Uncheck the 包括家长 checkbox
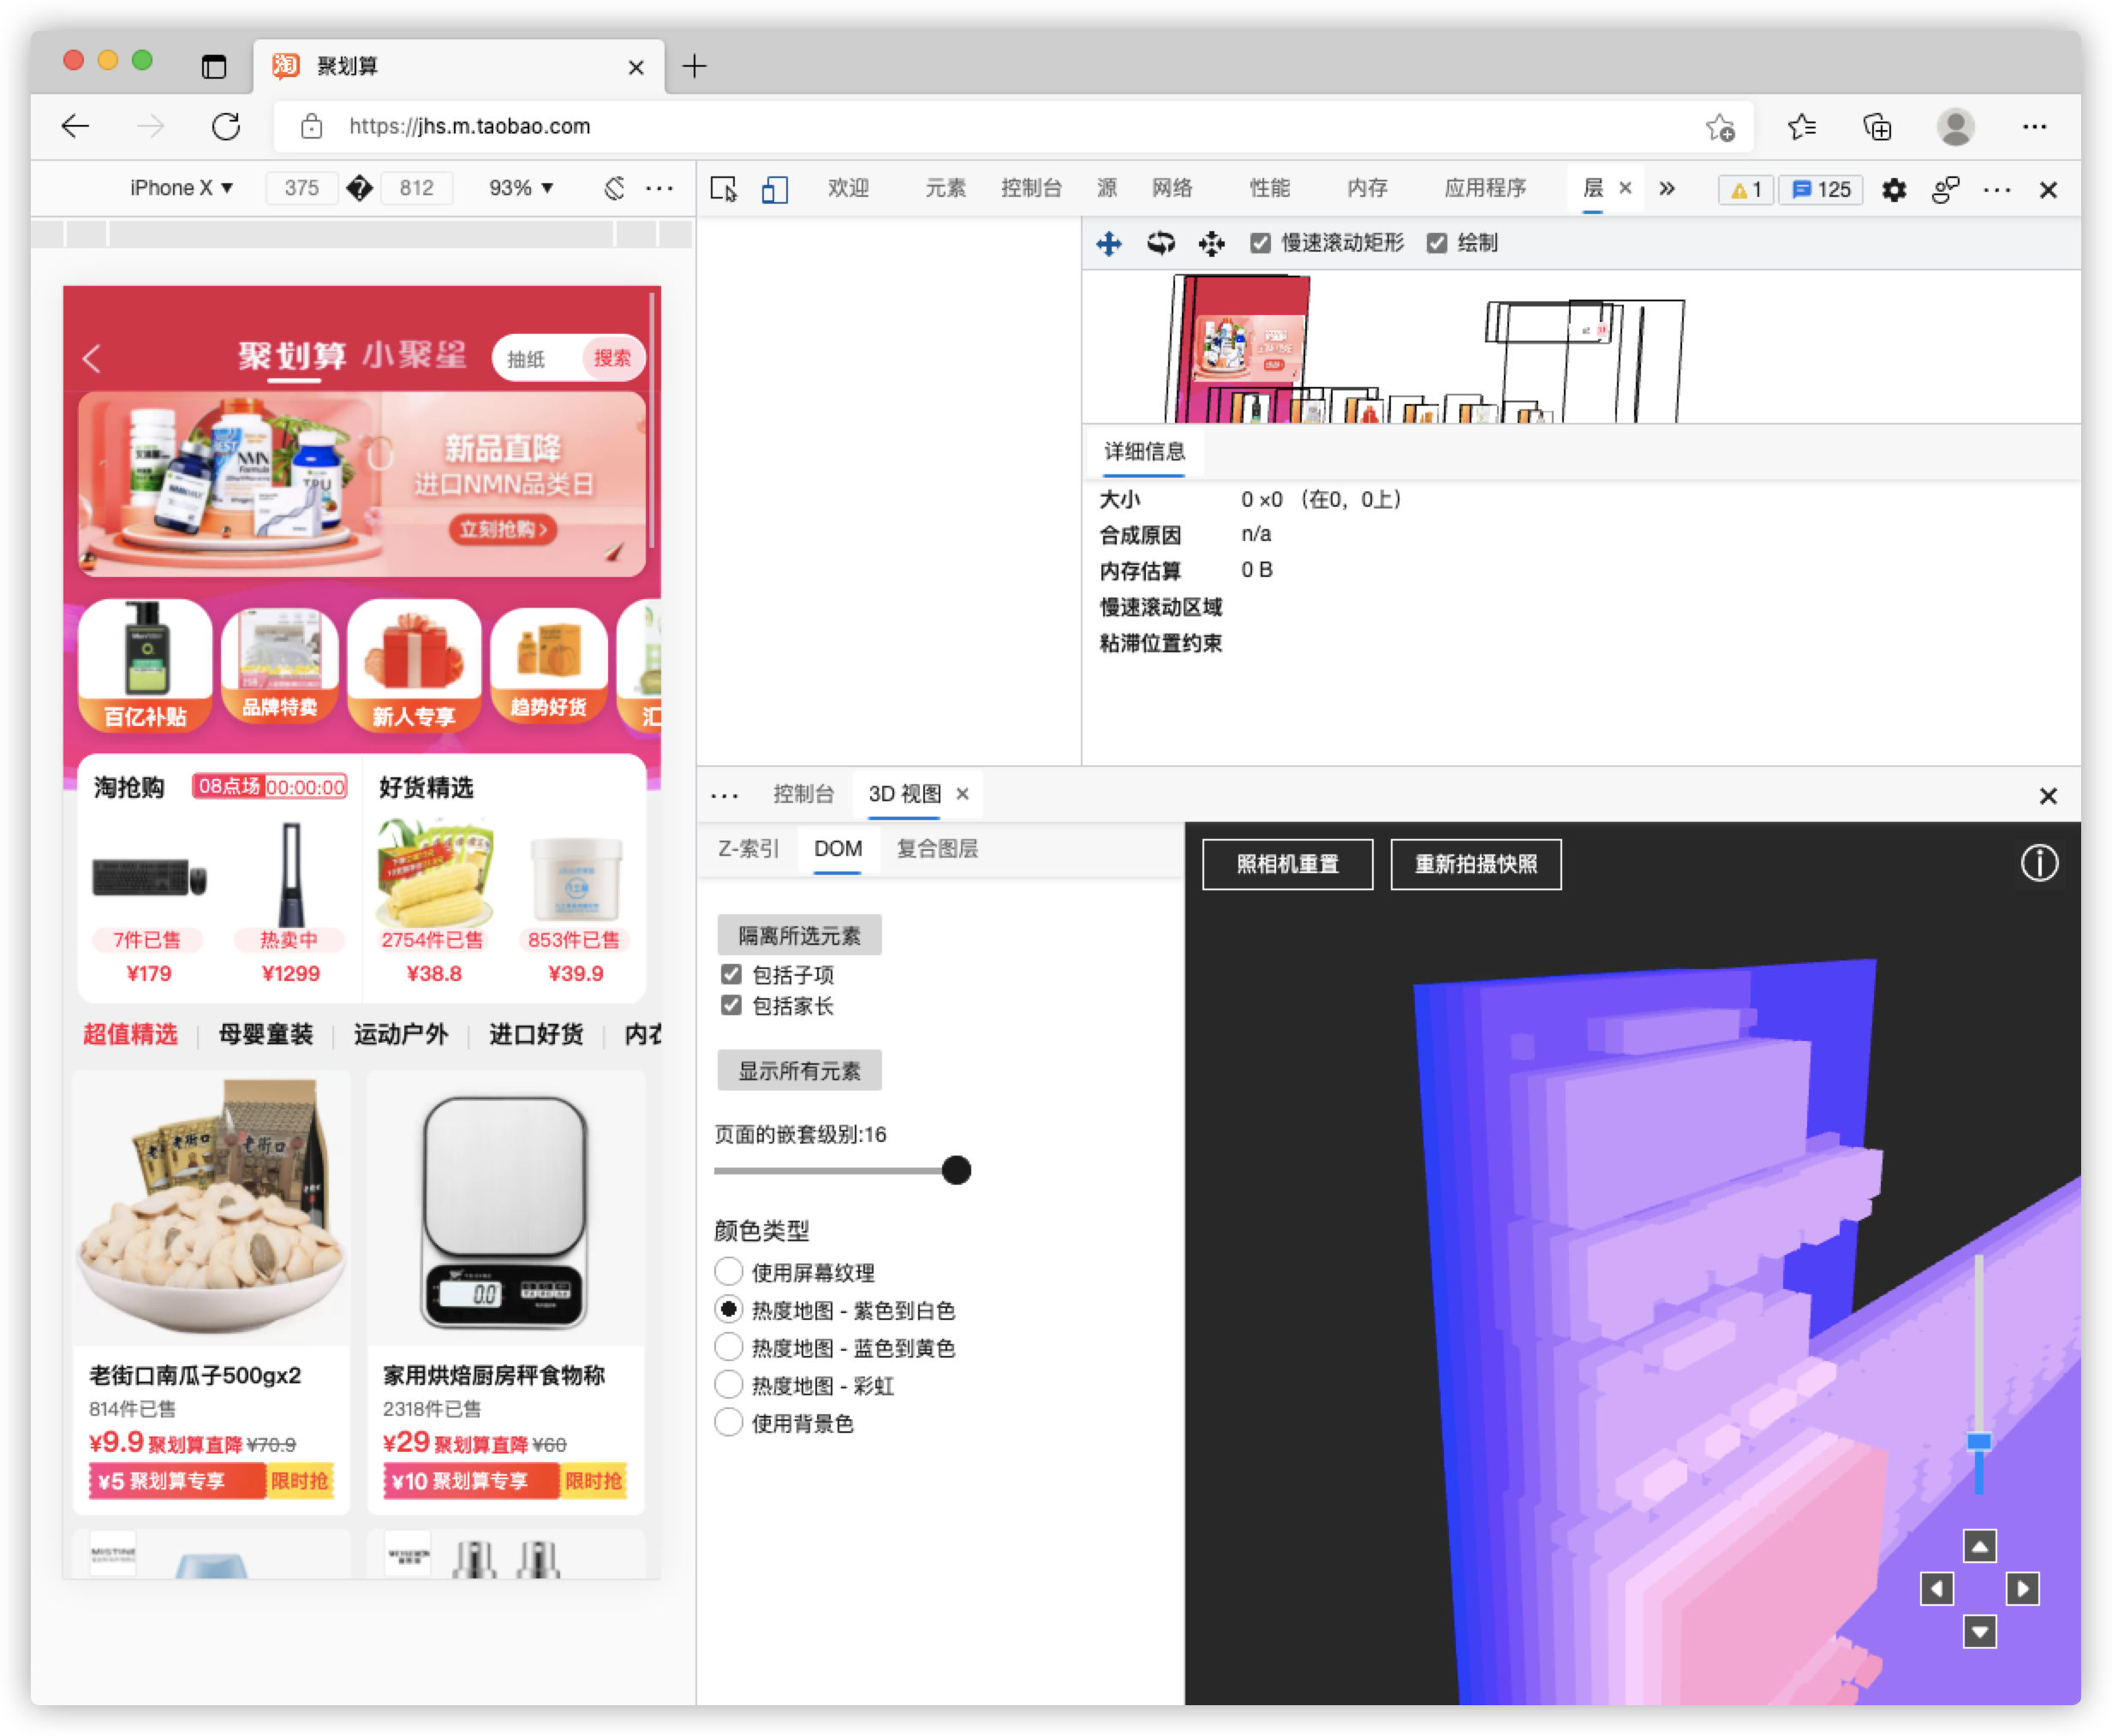The width and height of the screenshot is (2112, 1736). click(x=731, y=1006)
